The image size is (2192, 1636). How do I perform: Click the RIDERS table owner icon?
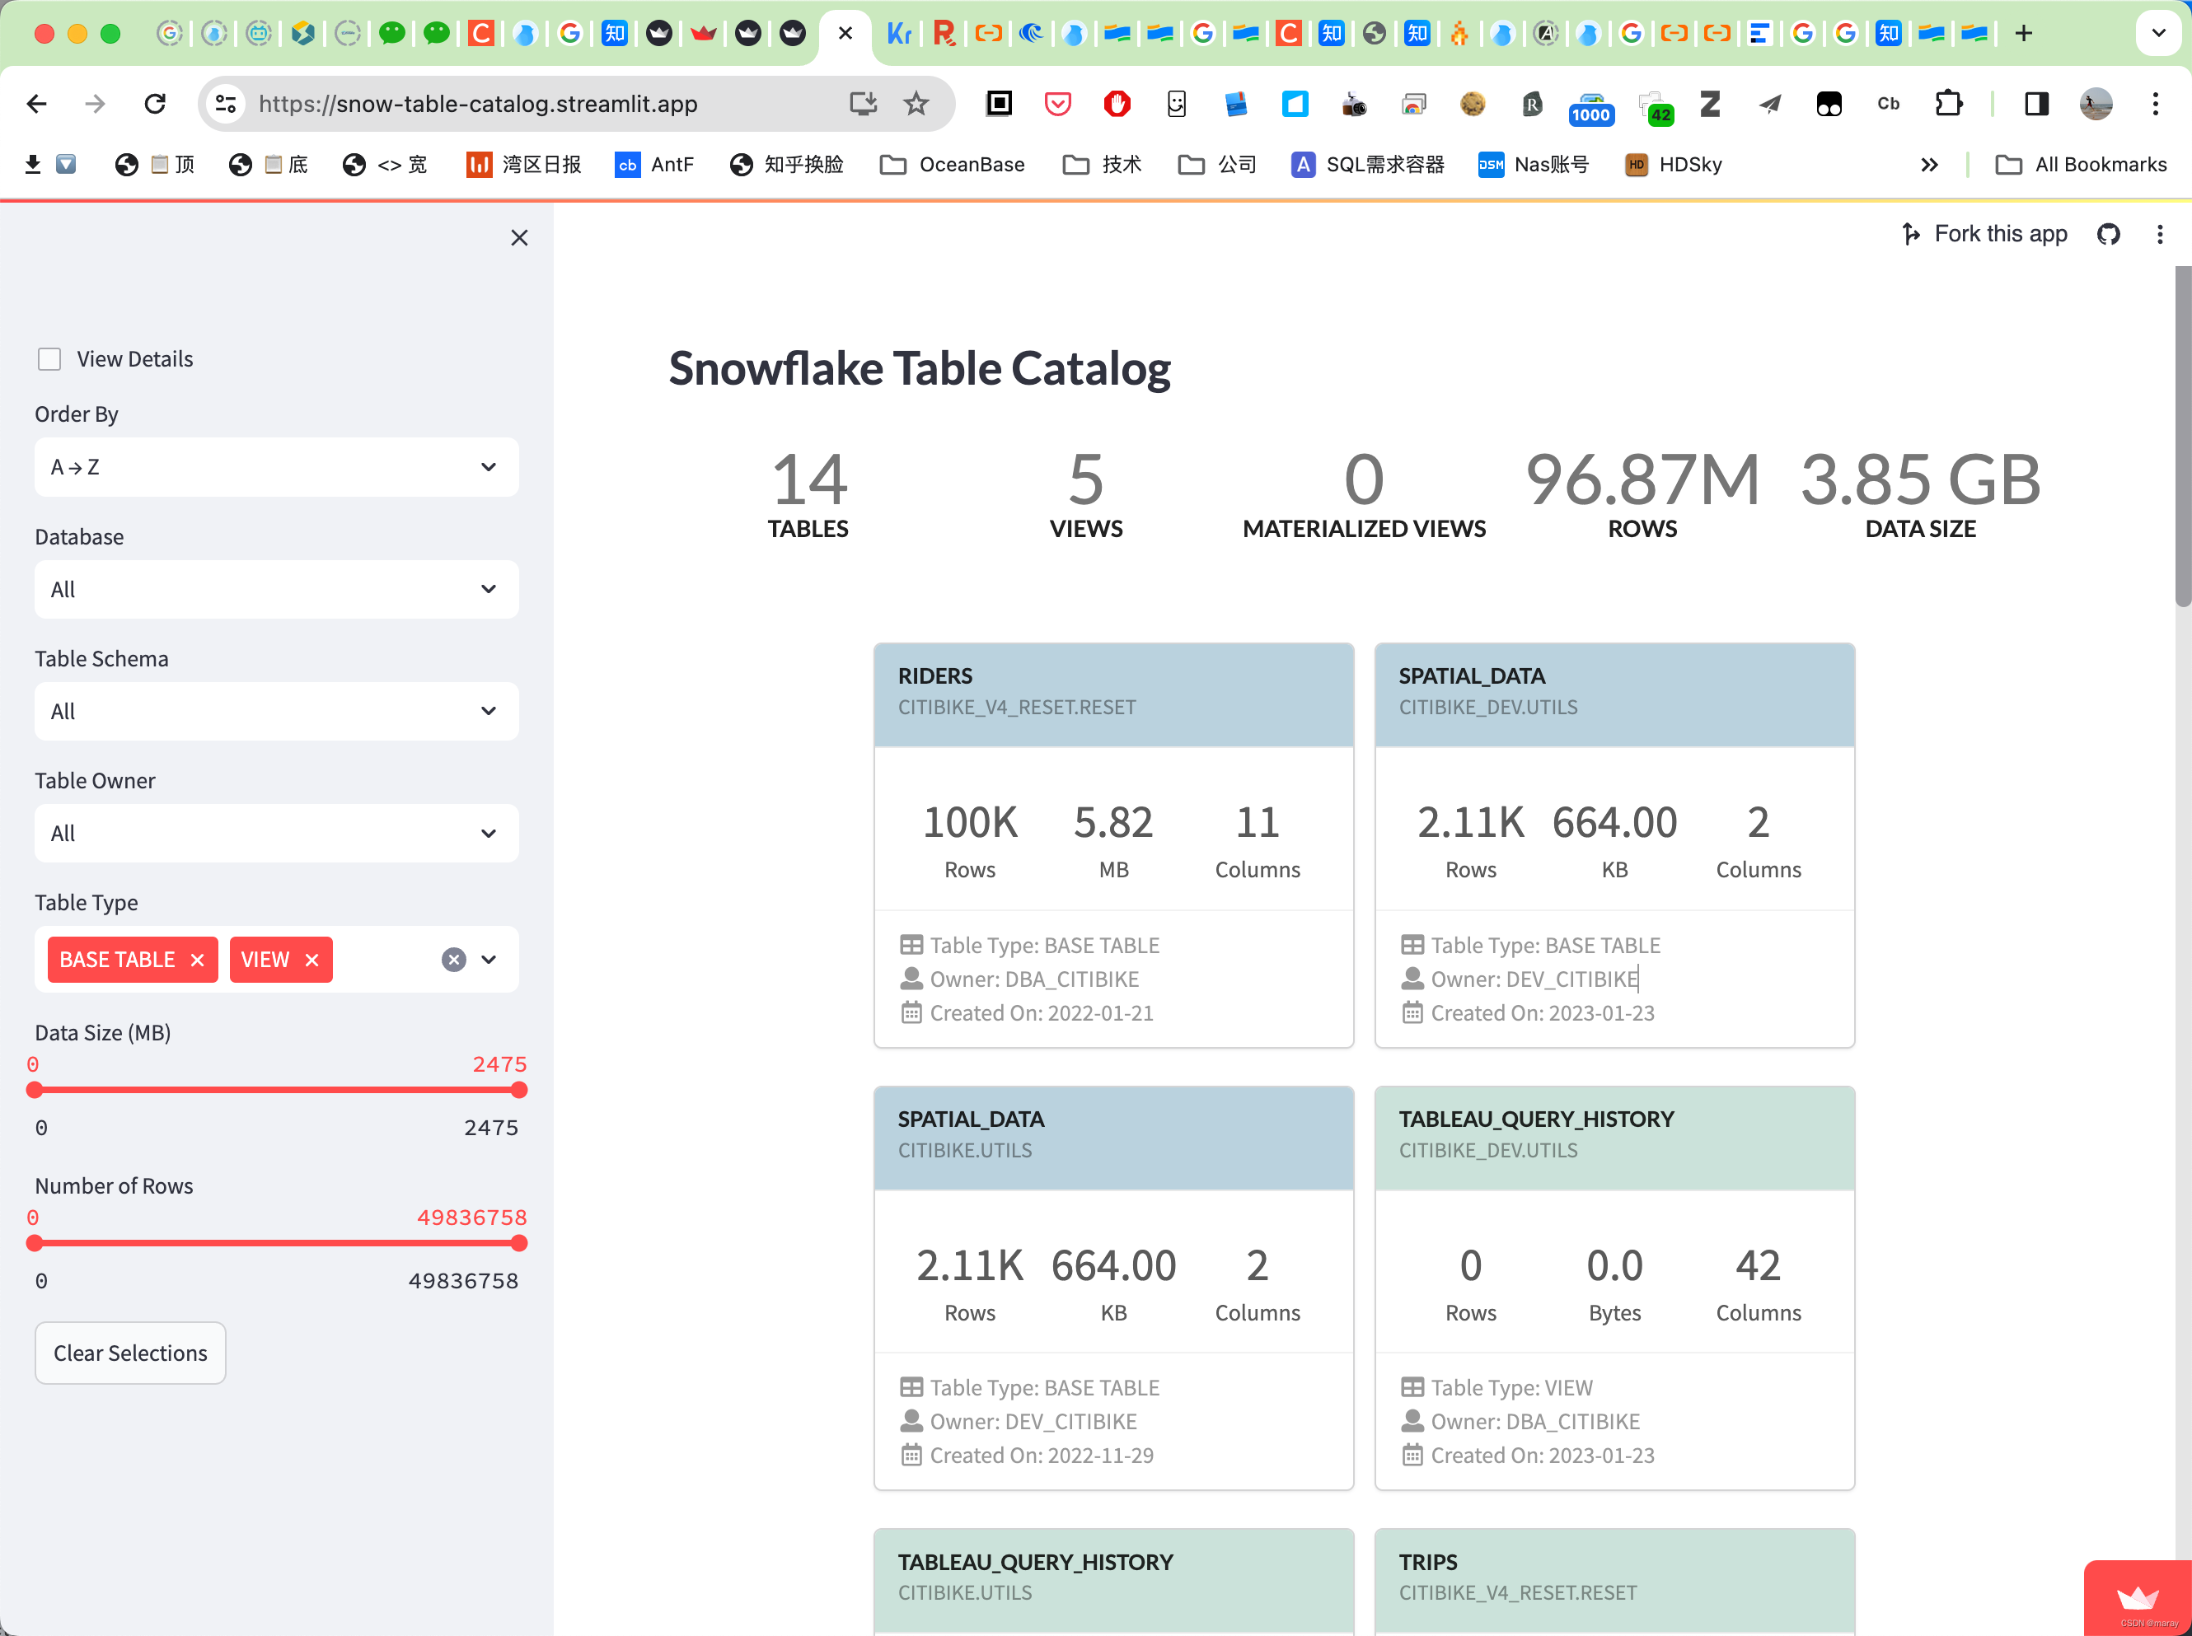point(911,978)
